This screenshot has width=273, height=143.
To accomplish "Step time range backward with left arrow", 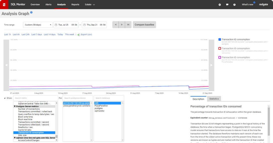I will click(115, 25).
